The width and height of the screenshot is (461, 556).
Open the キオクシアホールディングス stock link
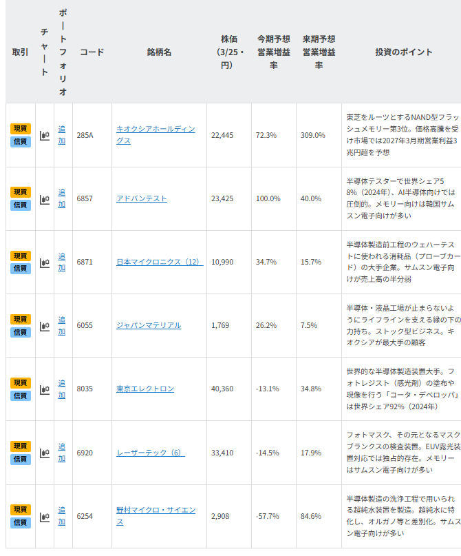point(156,135)
